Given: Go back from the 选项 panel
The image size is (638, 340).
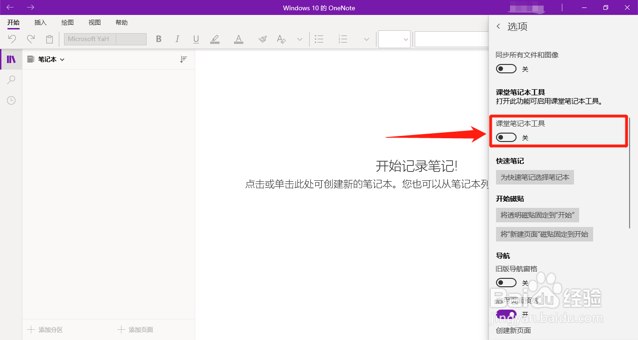Looking at the screenshot, I should pos(498,27).
